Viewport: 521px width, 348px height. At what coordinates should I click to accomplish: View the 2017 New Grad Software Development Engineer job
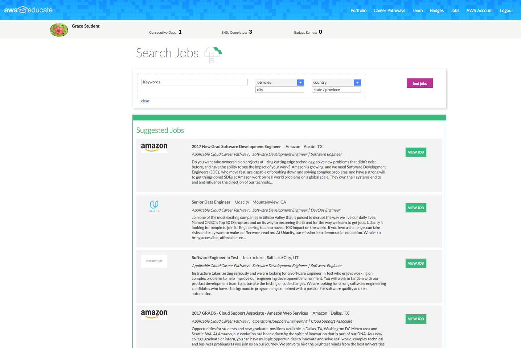pyautogui.click(x=416, y=152)
